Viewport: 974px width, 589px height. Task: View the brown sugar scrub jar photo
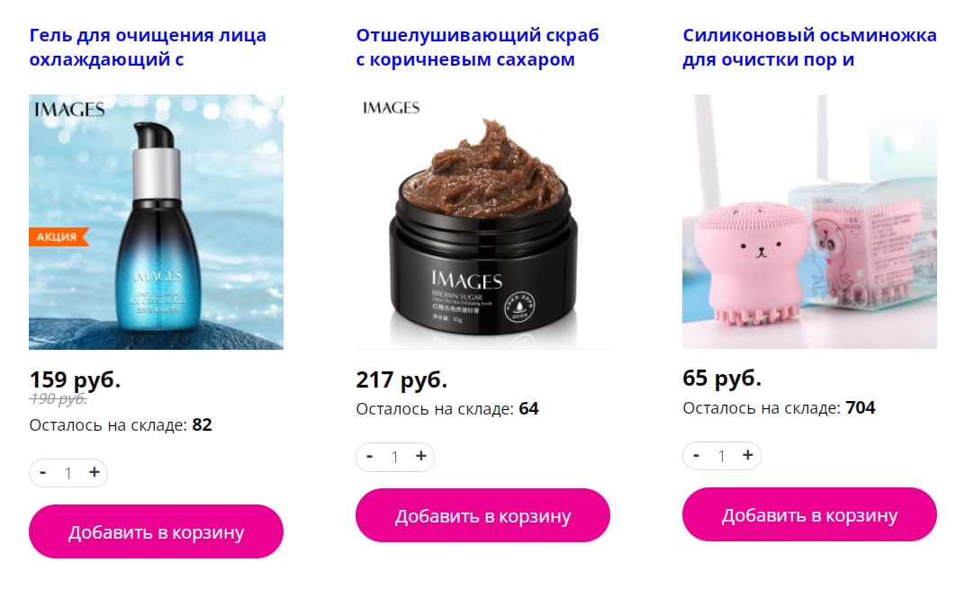pos(482,221)
